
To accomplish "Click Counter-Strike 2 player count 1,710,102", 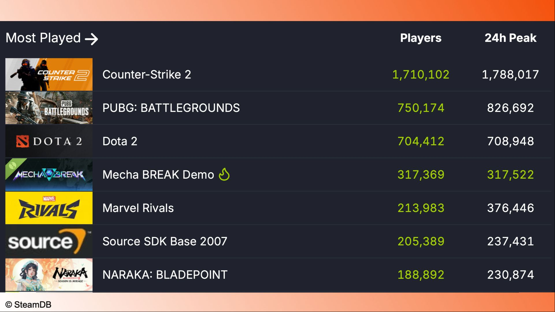I will pos(421,74).
